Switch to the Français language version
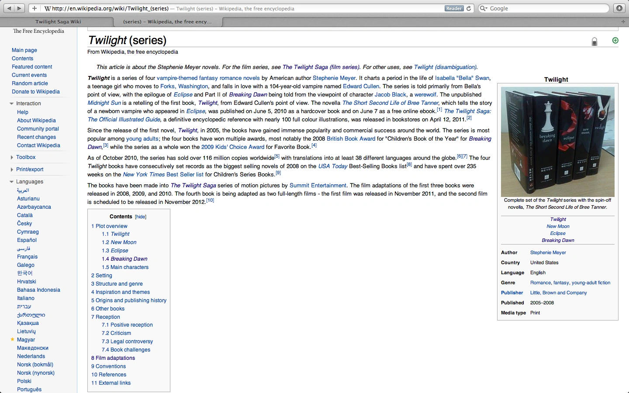 (27, 257)
